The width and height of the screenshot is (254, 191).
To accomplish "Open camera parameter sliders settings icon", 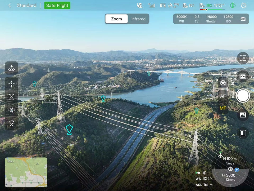I will (243, 58).
